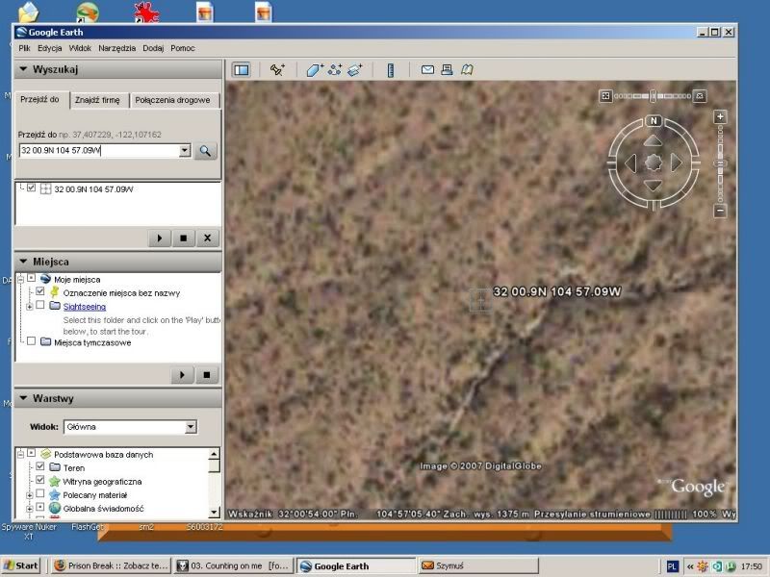Viewport: 770px width, 577px height.
Task: Toggle the Globalna świadomość layer checkbox
Action: tap(40, 507)
